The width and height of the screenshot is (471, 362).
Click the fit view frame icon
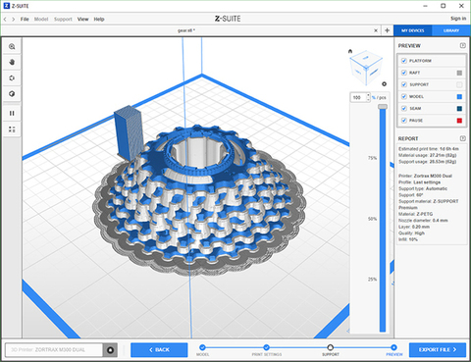(x=12, y=129)
